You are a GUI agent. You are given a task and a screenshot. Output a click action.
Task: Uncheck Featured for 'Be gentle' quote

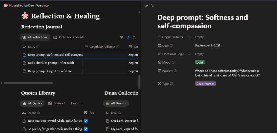(x=86, y=129)
